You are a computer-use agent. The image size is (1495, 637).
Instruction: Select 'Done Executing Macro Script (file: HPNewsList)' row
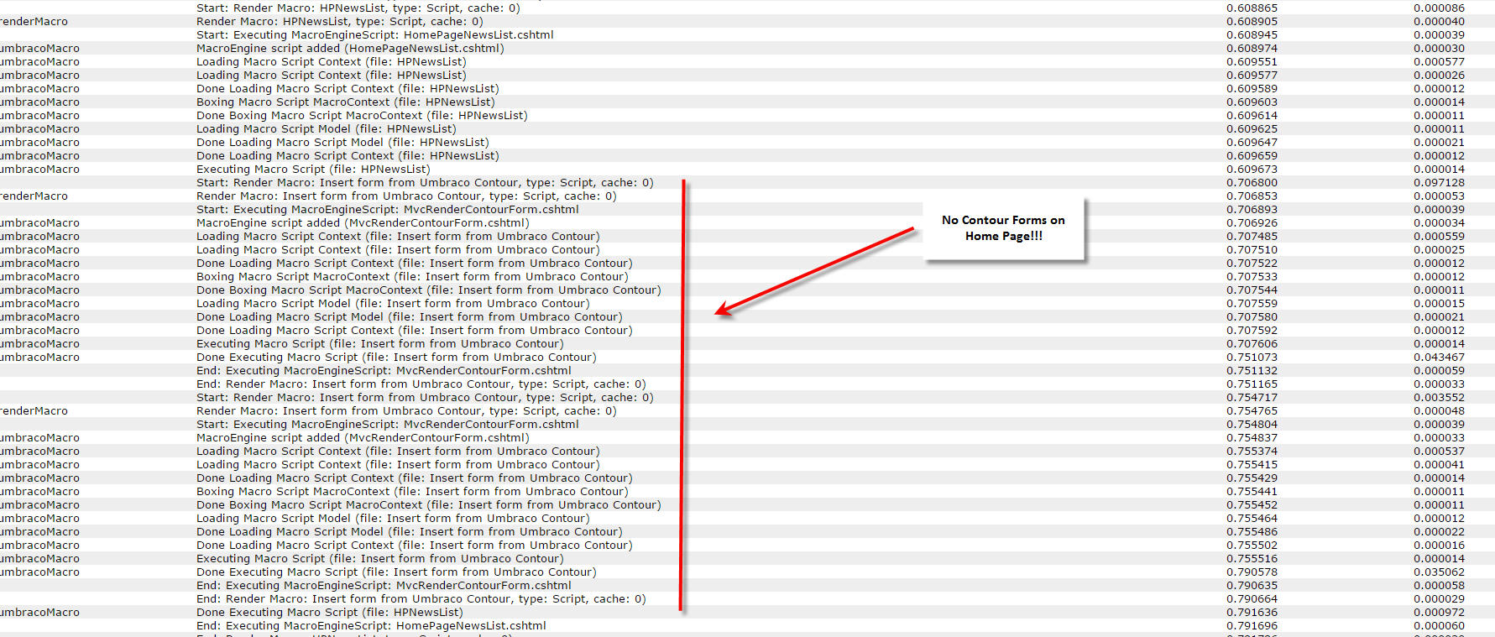pos(329,613)
